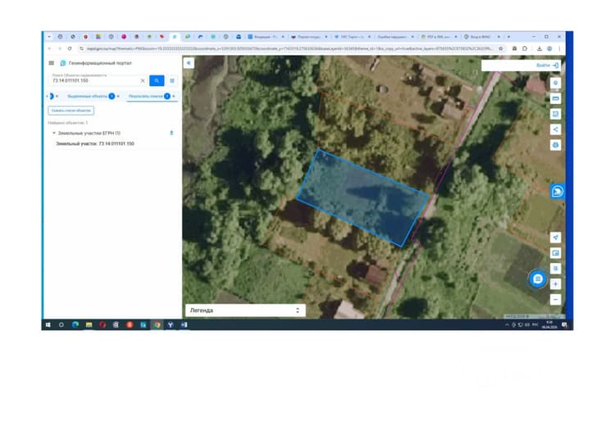Image resolution: width=615 pixels, height=435 pixels.
Task: Switch to the Выделенные объекты tab
Action: (x=87, y=97)
